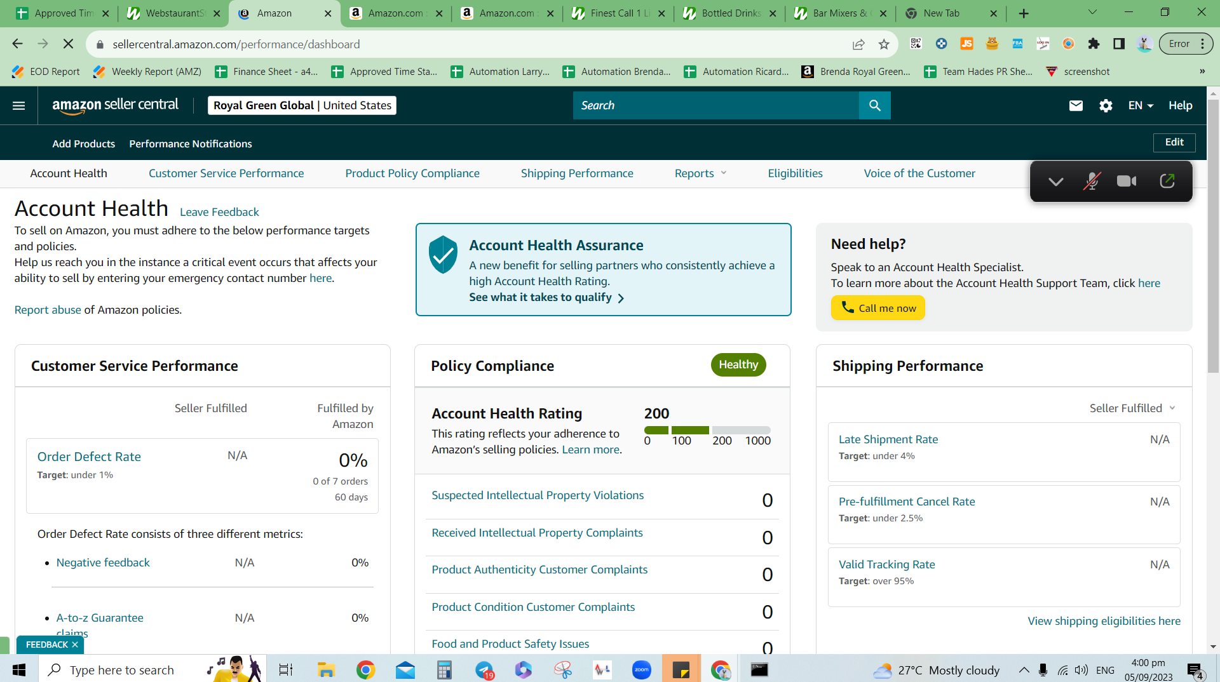Open the EN language dropdown

(x=1141, y=105)
